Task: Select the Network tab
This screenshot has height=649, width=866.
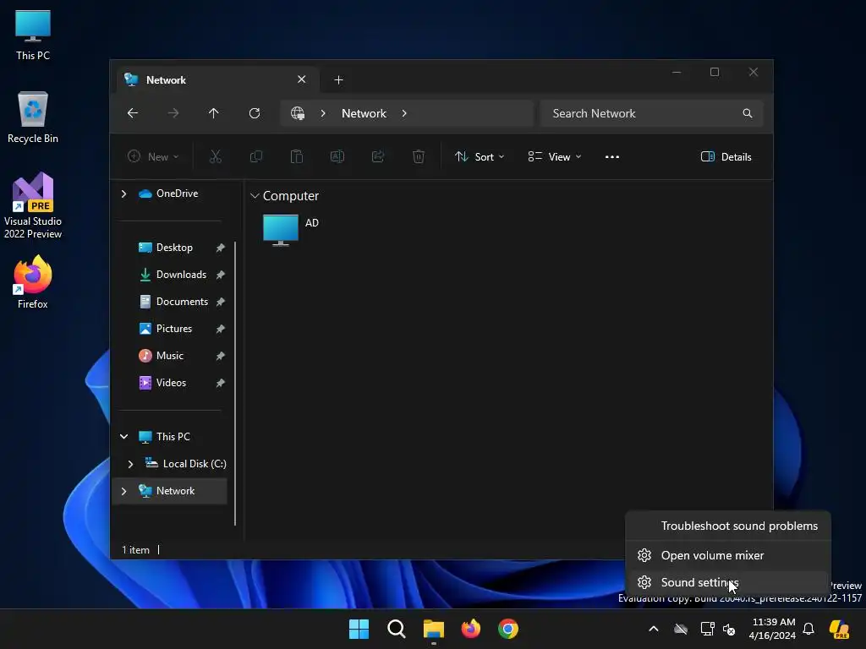Action: coord(218,80)
